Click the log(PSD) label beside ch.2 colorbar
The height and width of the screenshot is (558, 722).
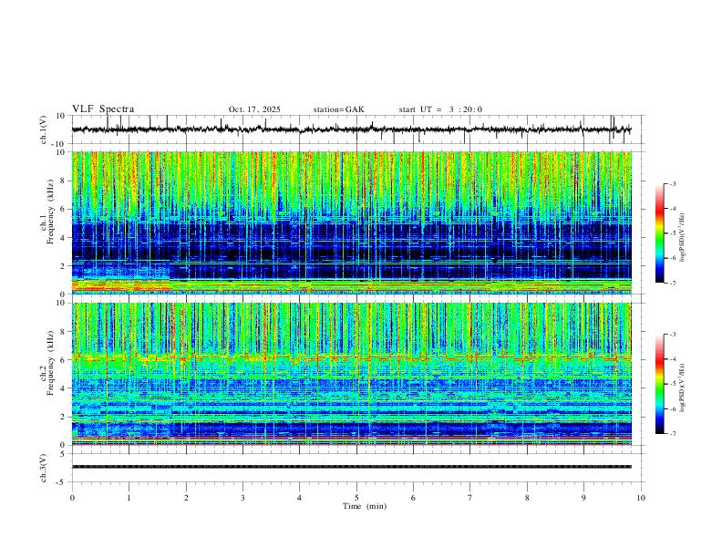click(682, 387)
